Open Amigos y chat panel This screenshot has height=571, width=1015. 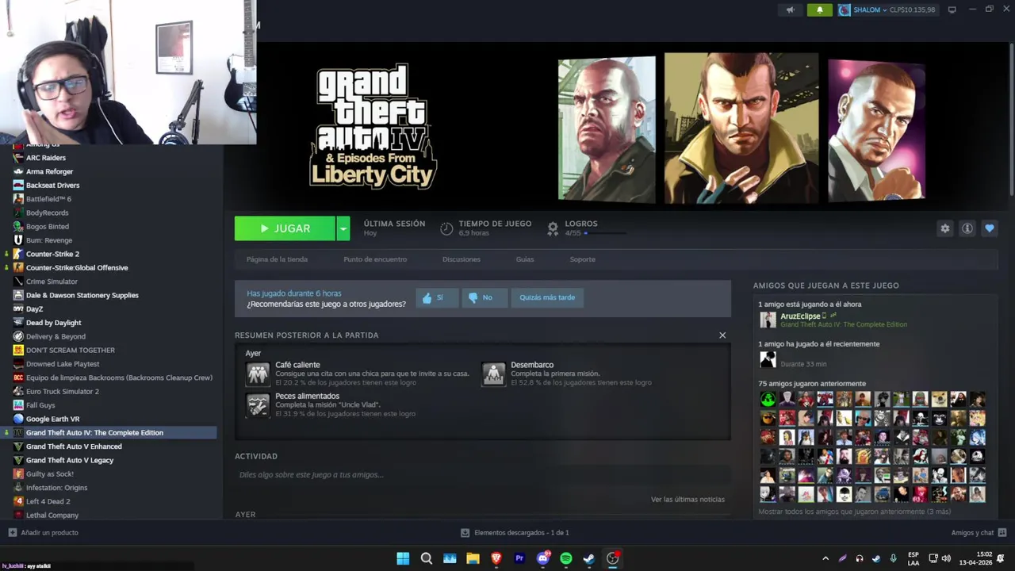979,533
